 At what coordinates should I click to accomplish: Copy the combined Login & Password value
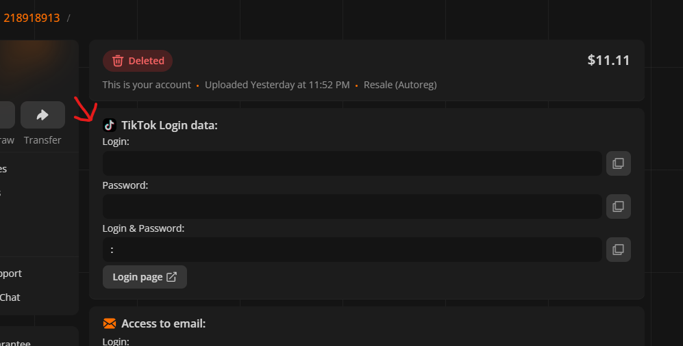coord(619,250)
